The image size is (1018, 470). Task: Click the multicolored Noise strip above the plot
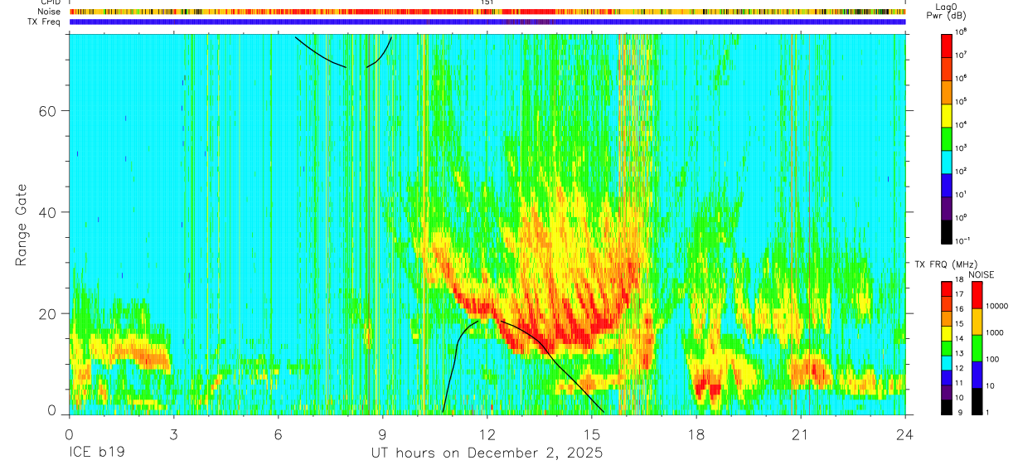(x=487, y=12)
